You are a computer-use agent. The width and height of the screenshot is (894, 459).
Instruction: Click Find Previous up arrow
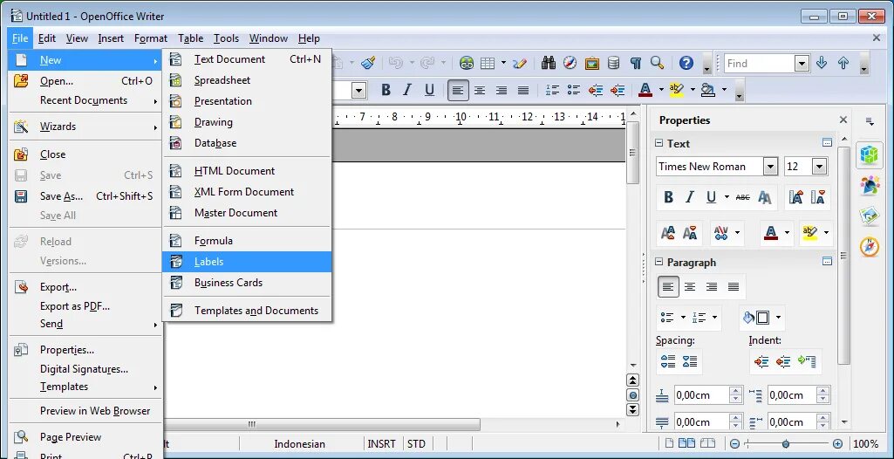pos(843,63)
